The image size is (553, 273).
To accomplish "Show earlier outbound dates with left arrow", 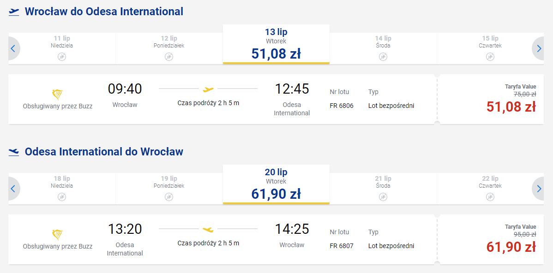I will point(13,48).
